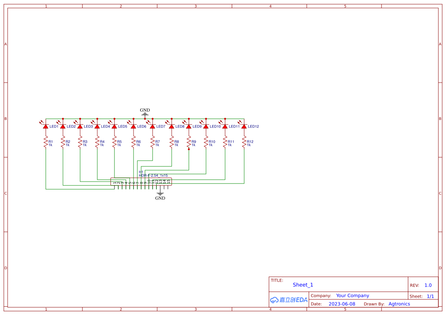The width and height of the screenshot is (446, 315).
Task: Click pin 13 of connector H1
Action: (x=161, y=187)
